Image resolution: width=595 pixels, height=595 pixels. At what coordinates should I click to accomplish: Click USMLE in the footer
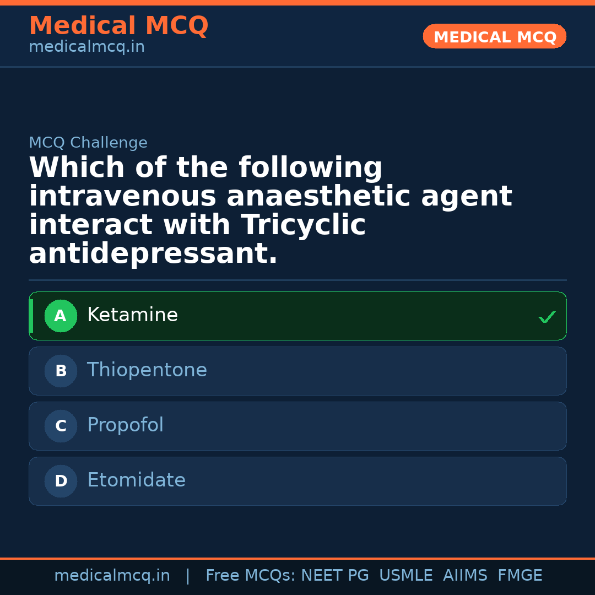(405, 576)
